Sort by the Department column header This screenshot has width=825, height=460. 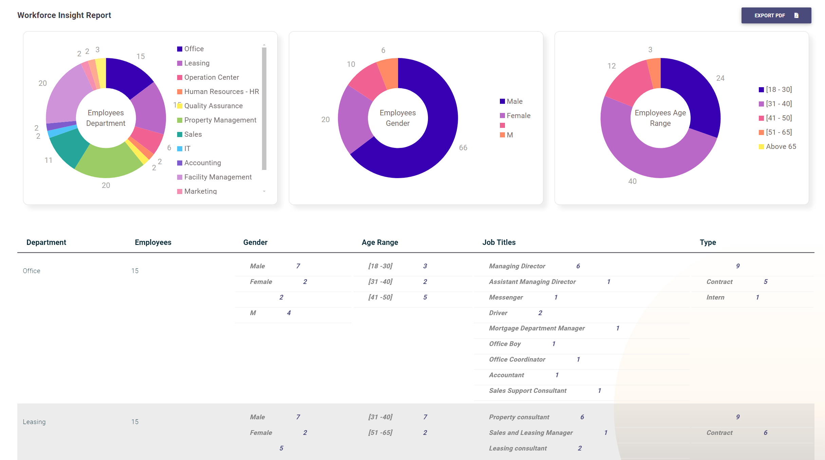pyautogui.click(x=46, y=242)
